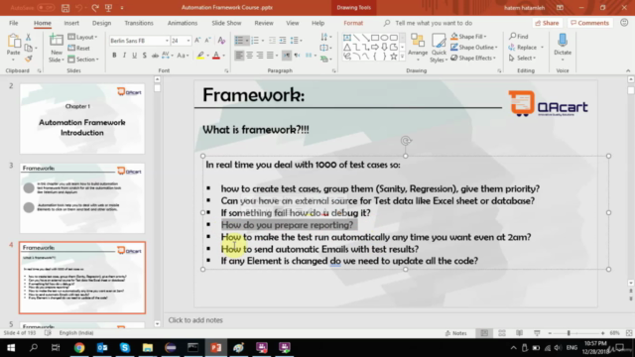The width and height of the screenshot is (635, 357).
Task: Align text right
Action: (x=260, y=56)
